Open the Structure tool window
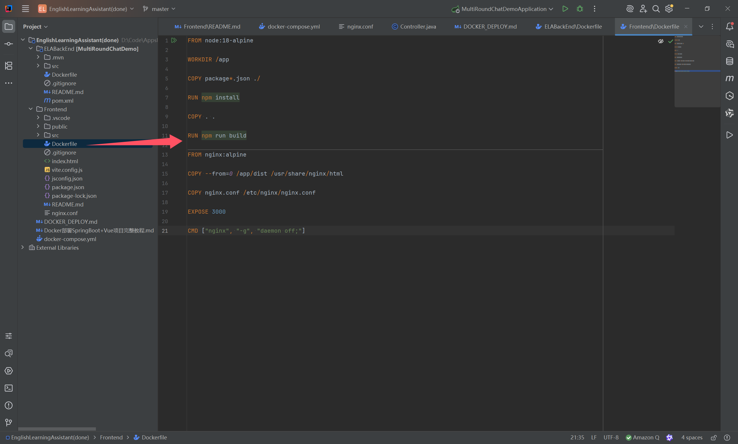The image size is (738, 444). click(x=9, y=65)
